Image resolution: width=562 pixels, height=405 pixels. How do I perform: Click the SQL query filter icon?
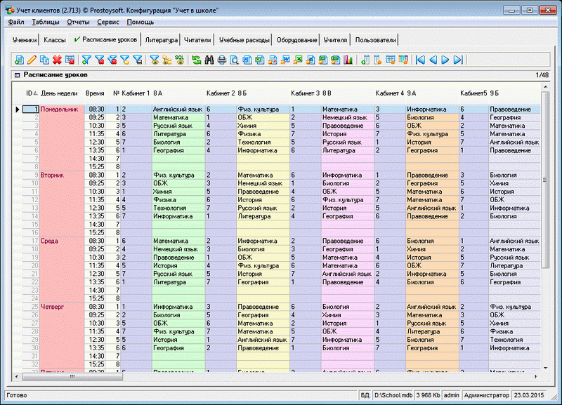(180, 60)
